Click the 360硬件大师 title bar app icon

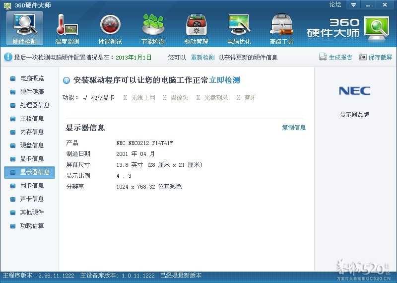(x=7, y=5)
